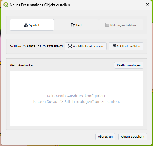This screenshot has height=146, width=153.
Task: Select the Symbol object type tab
Action: click(32, 25)
